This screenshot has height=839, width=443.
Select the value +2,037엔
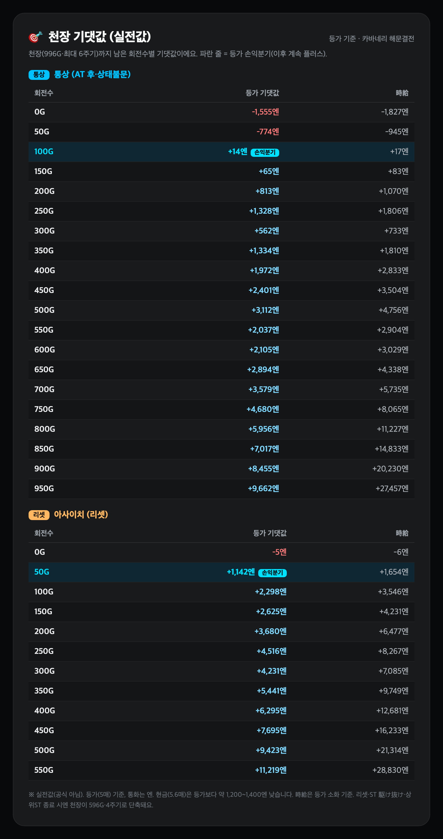264,330
